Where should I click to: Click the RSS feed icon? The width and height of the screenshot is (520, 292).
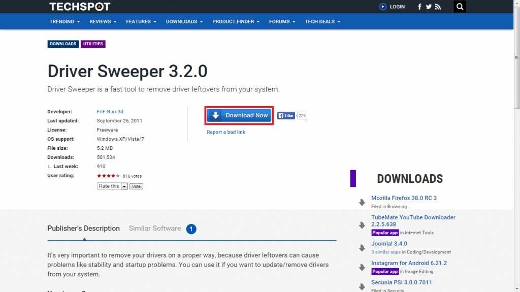[x=438, y=7]
